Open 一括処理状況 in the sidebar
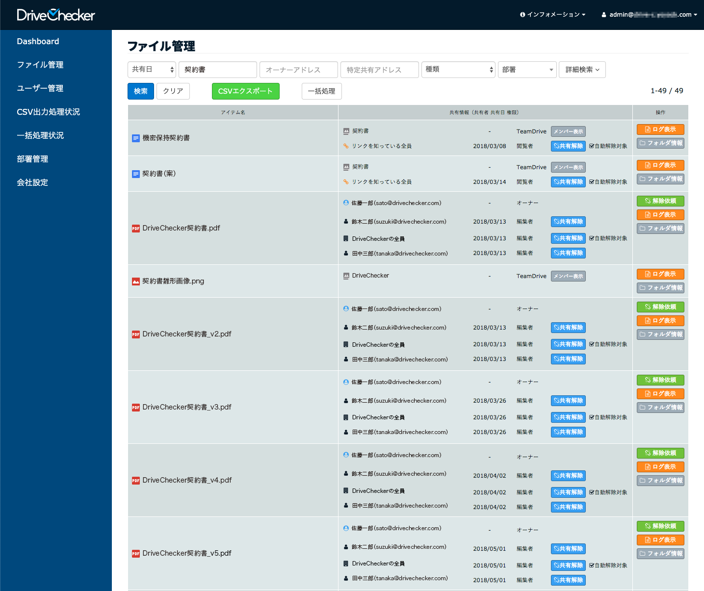 pyautogui.click(x=40, y=135)
